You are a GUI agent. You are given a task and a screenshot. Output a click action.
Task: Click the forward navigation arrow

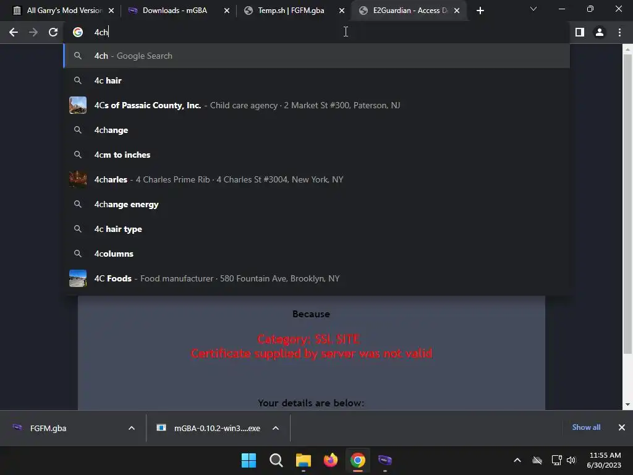(33, 32)
